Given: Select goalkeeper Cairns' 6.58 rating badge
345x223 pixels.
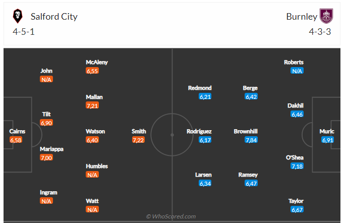Looking at the screenshot, I should [x=17, y=140].
